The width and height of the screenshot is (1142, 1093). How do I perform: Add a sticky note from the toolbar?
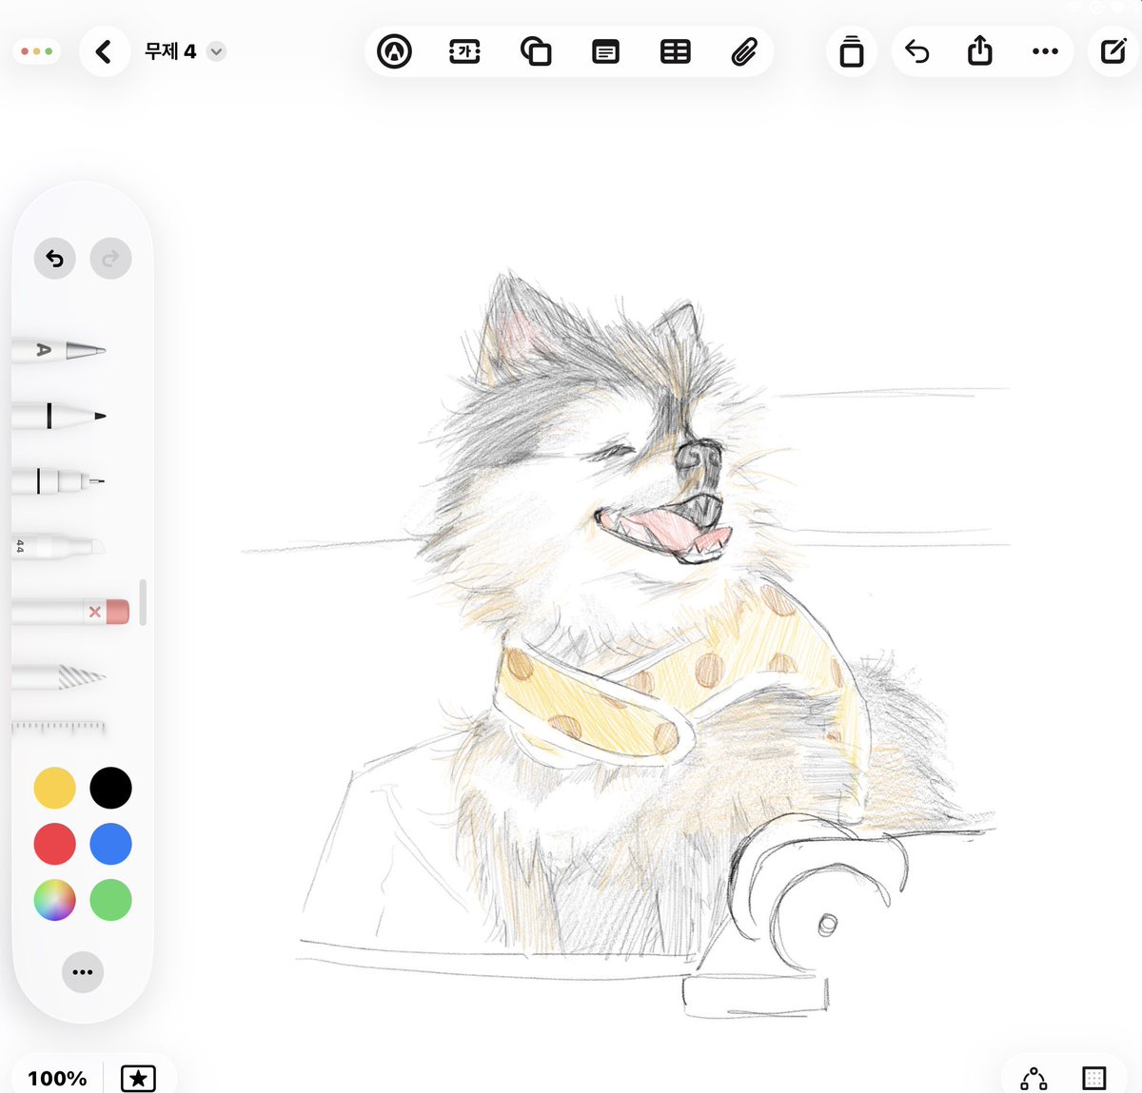(x=605, y=51)
